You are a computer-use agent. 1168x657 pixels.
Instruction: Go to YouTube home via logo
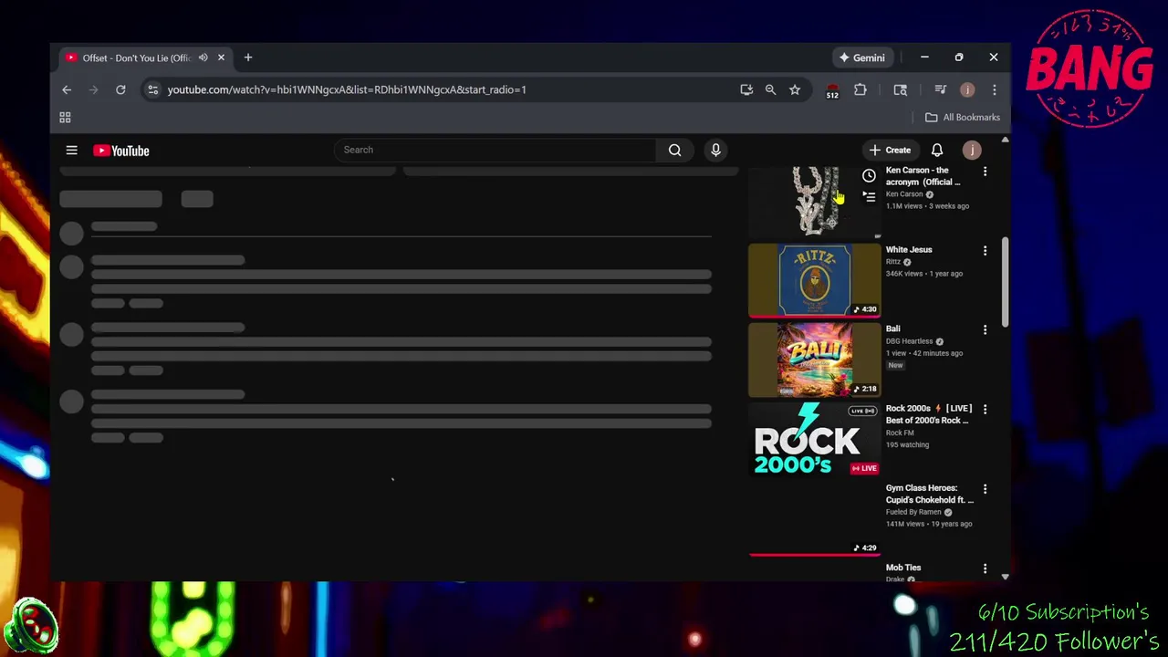[x=121, y=151]
